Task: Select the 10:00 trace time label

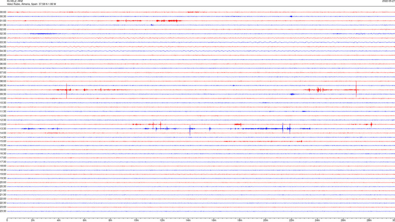Action: pyautogui.click(x=3, y=98)
